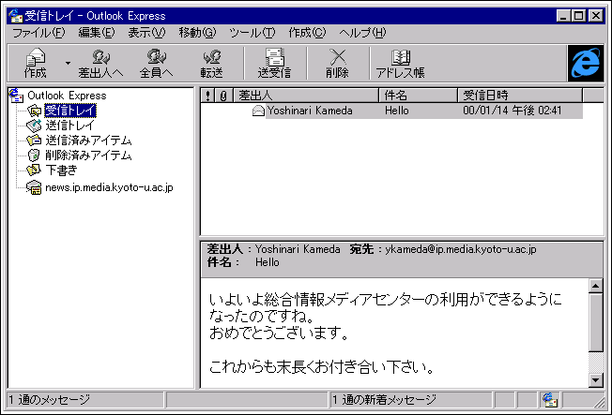Select the 送信トレイ folder
This screenshot has width=612, height=415.
[69, 126]
